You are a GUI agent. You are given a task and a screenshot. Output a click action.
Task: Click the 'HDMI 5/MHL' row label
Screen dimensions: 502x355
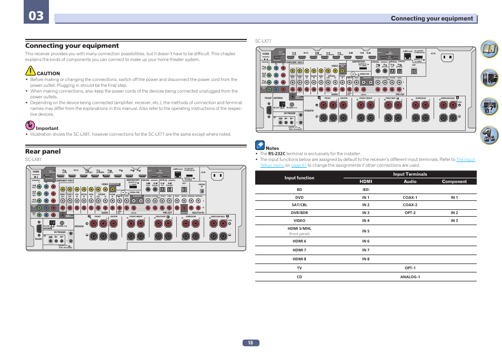click(x=299, y=229)
